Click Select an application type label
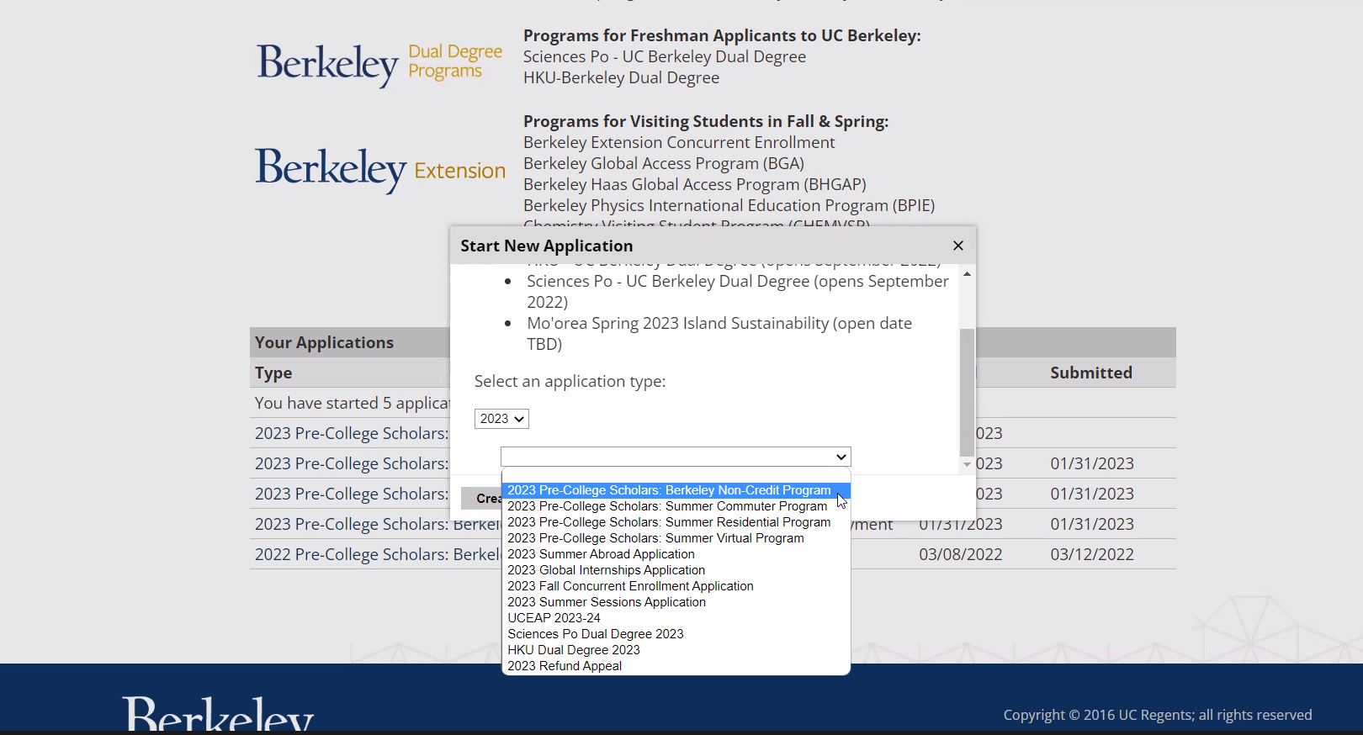This screenshot has height=735, width=1363. click(x=570, y=381)
